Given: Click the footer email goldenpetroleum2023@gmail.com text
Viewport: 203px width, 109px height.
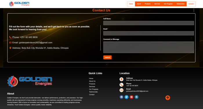Looking at the screenshot, I should point(137,91).
